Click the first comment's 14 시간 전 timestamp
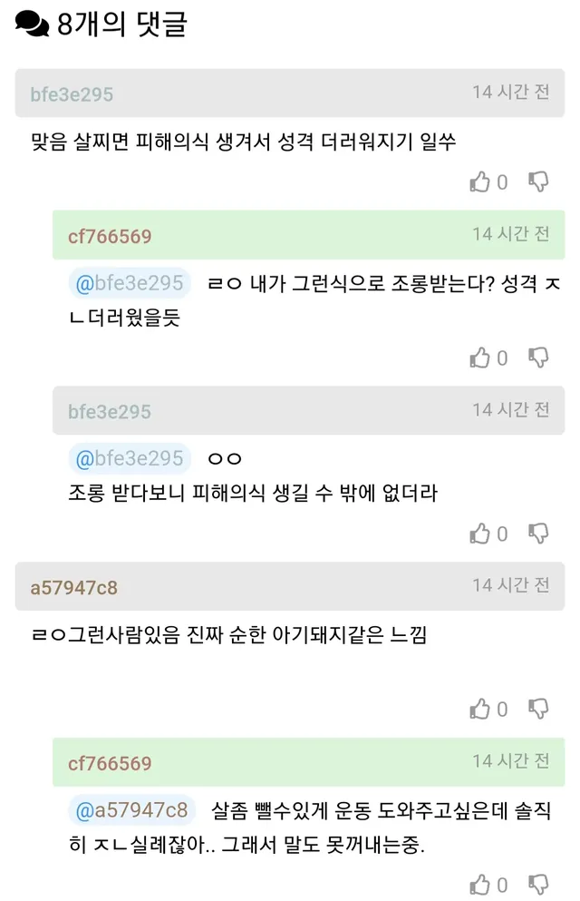 (510, 93)
